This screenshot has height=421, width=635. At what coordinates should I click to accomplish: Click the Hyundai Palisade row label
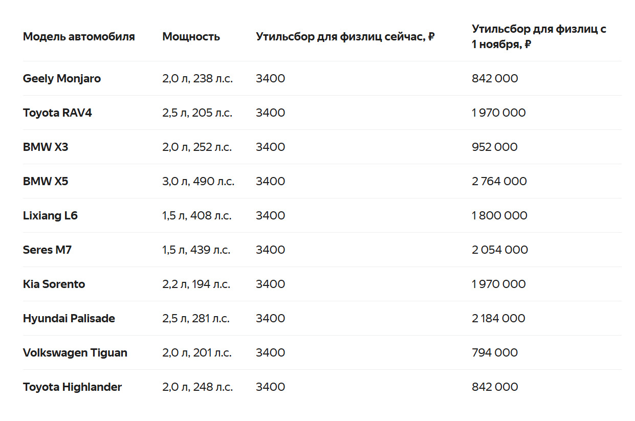tap(69, 319)
